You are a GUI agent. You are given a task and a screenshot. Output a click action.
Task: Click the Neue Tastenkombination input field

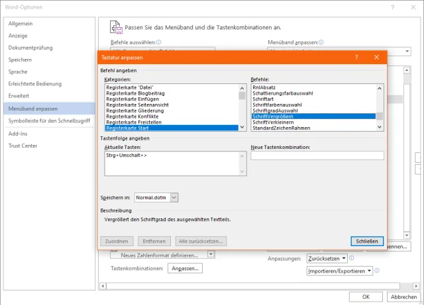click(317, 155)
